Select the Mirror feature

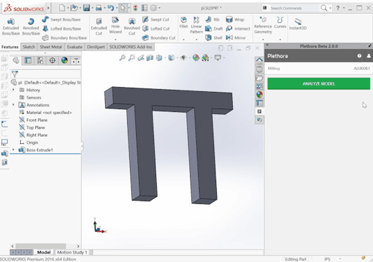[x=236, y=37]
